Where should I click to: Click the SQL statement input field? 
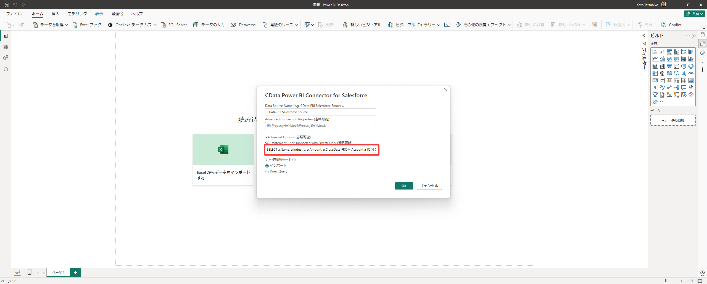(x=321, y=150)
